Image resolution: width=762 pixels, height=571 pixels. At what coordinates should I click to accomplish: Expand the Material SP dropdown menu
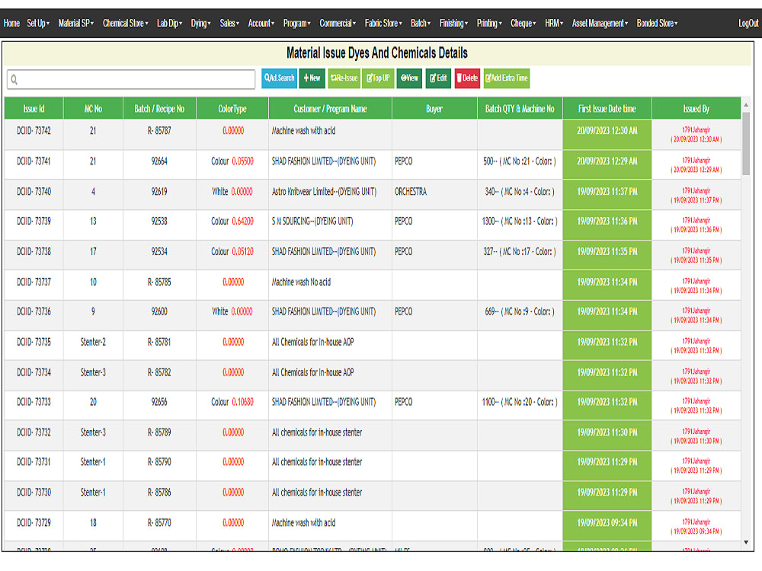click(75, 24)
